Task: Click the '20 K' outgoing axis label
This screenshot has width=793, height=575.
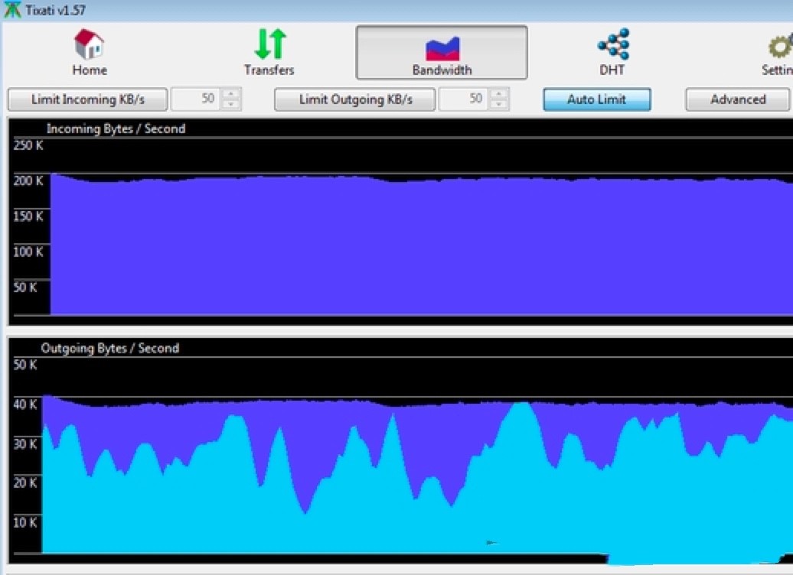Action: coord(25,483)
